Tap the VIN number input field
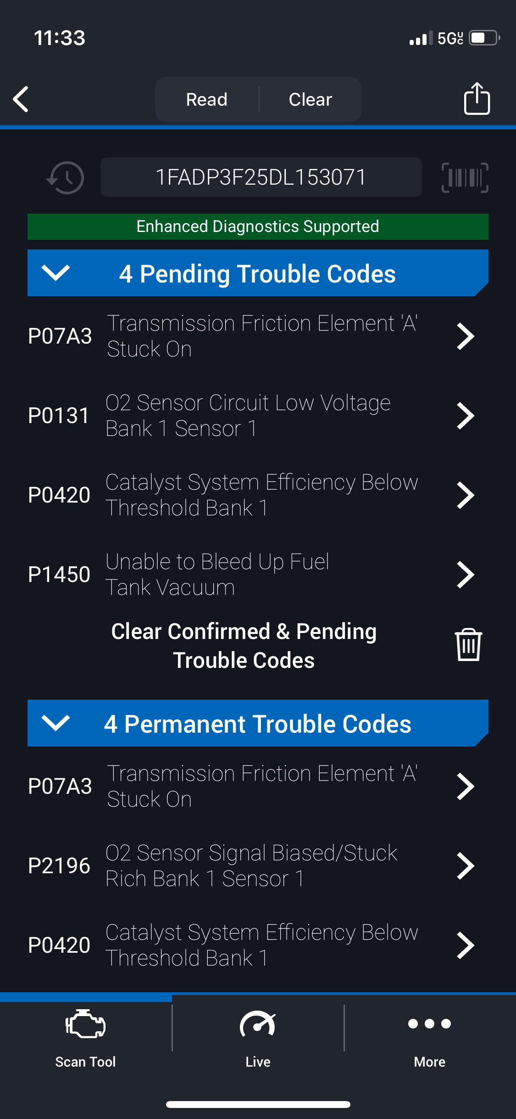 point(261,177)
